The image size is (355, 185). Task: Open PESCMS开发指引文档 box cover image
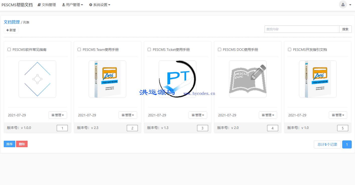pyautogui.click(x=318, y=79)
